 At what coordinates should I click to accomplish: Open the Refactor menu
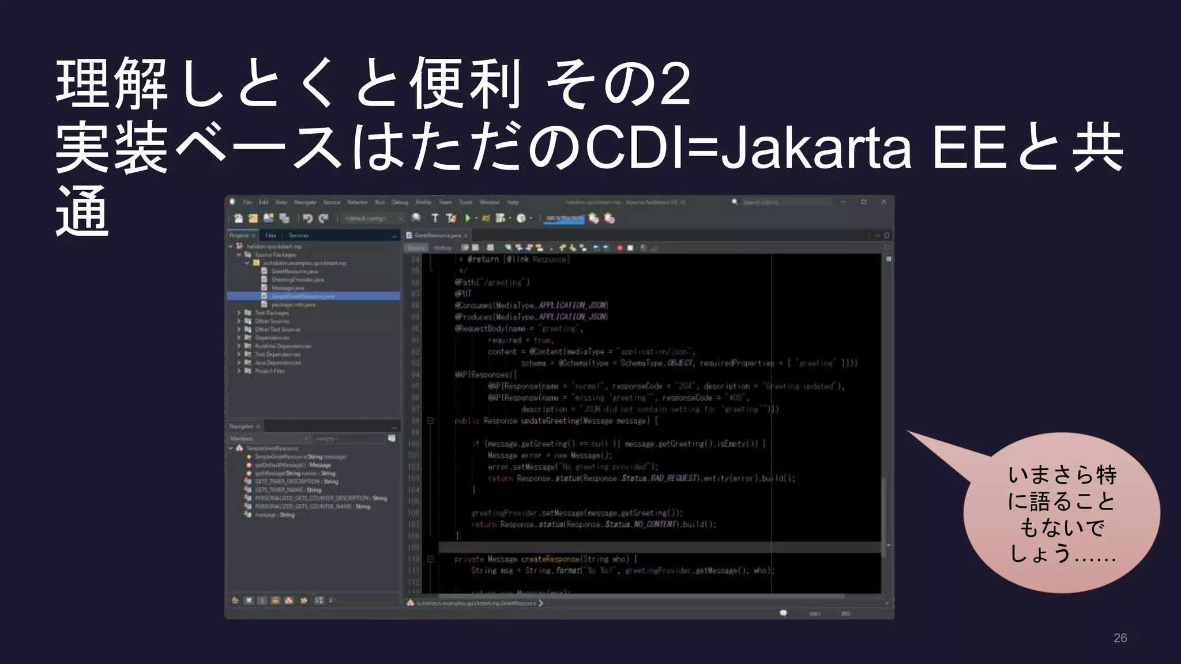pyautogui.click(x=358, y=202)
